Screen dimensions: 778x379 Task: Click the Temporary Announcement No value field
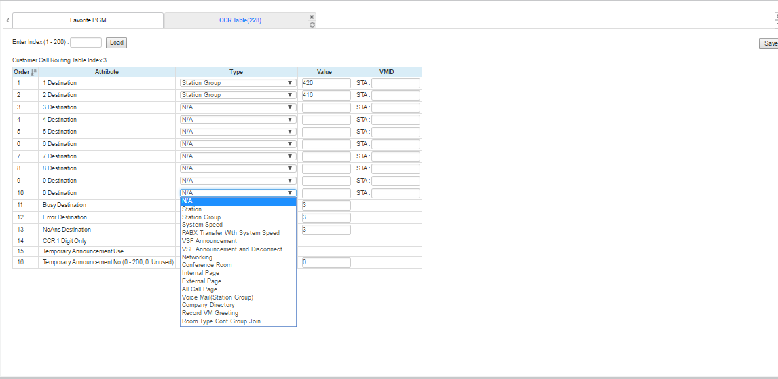click(x=326, y=262)
